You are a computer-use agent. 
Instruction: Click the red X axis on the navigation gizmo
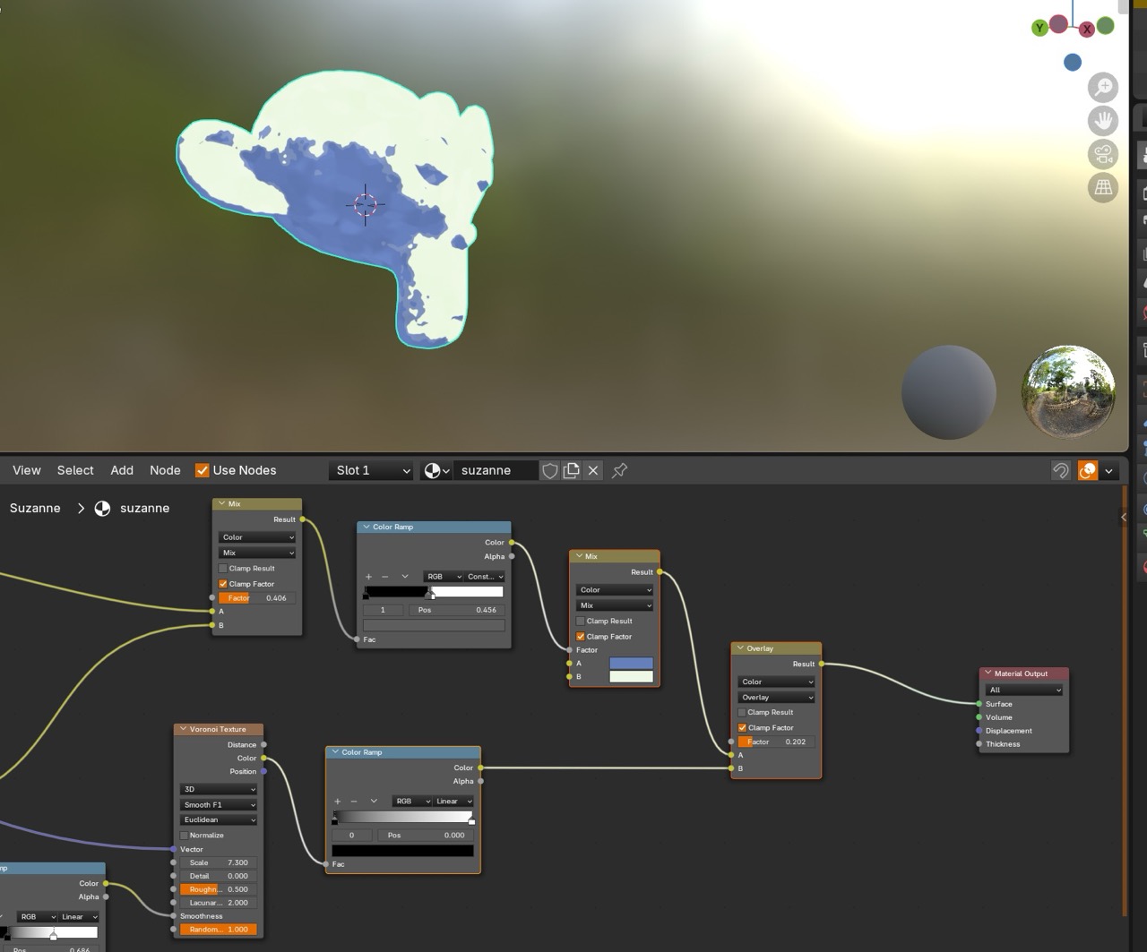(x=1087, y=29)
